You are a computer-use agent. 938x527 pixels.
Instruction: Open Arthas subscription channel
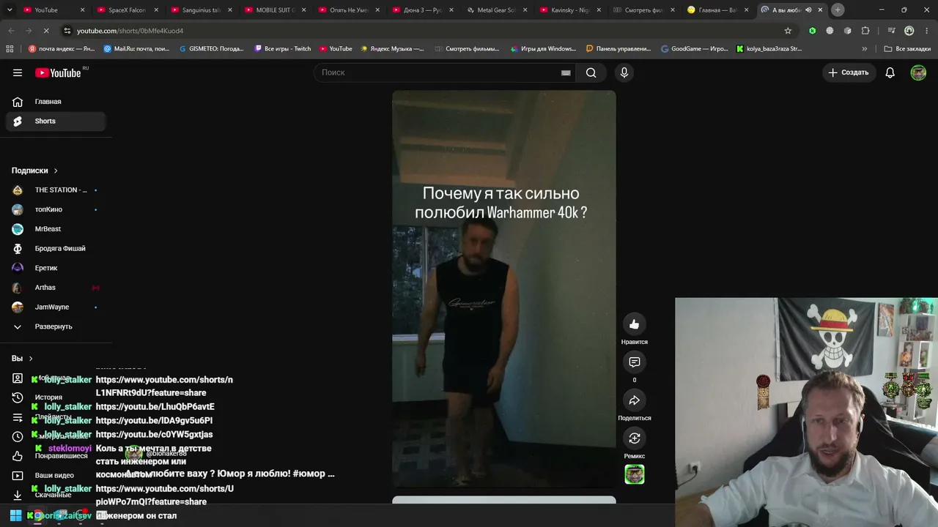56,288
